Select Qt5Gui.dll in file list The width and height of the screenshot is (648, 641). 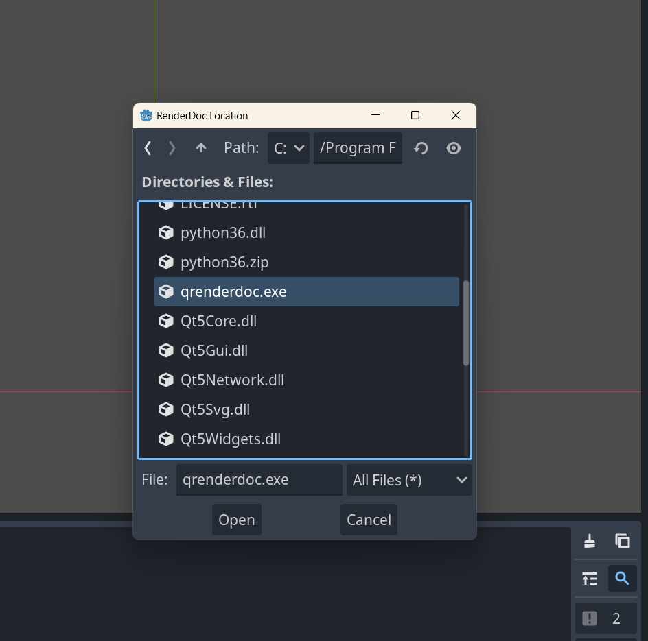tap(306, 350)
